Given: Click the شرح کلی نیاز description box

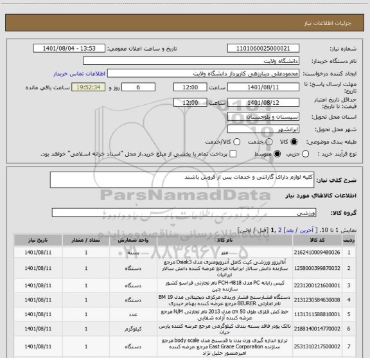Looking at the screenshot, I should [x=182, y=180].
